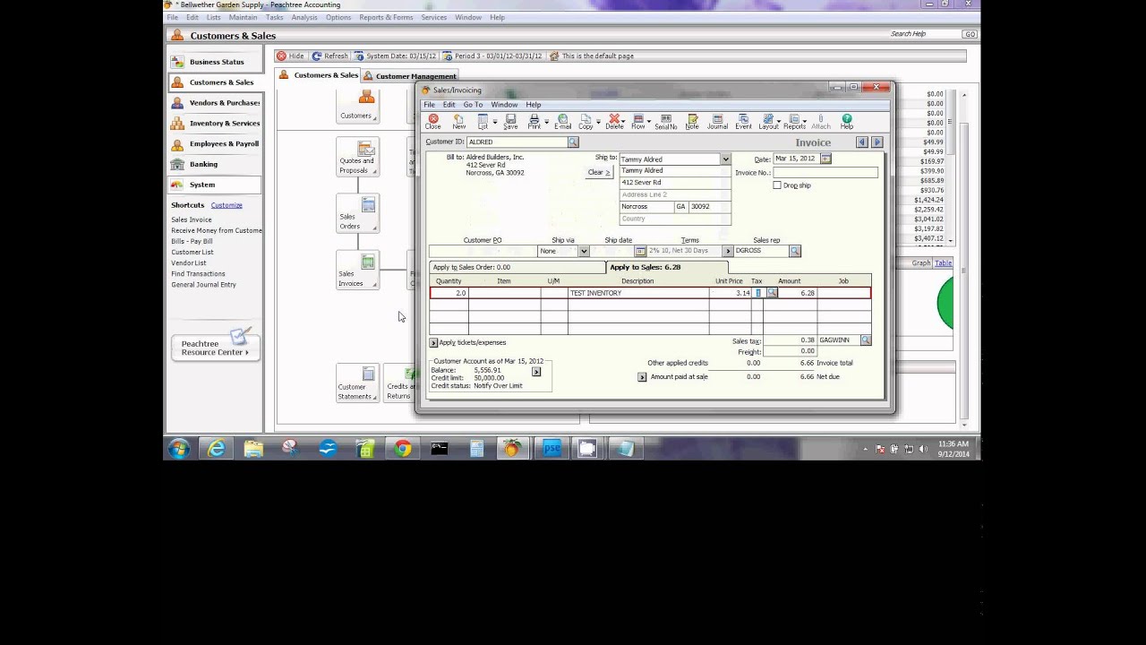Viewport: 1146px width, 645px height.
Task: Click the Note toolbar icon
Action: coord(691,121)
